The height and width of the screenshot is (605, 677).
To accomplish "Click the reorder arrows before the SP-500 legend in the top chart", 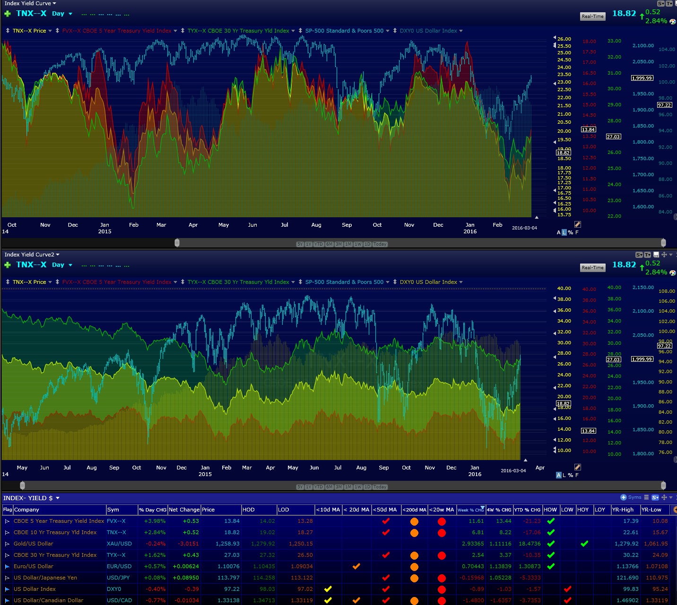I will coord(300,31).
